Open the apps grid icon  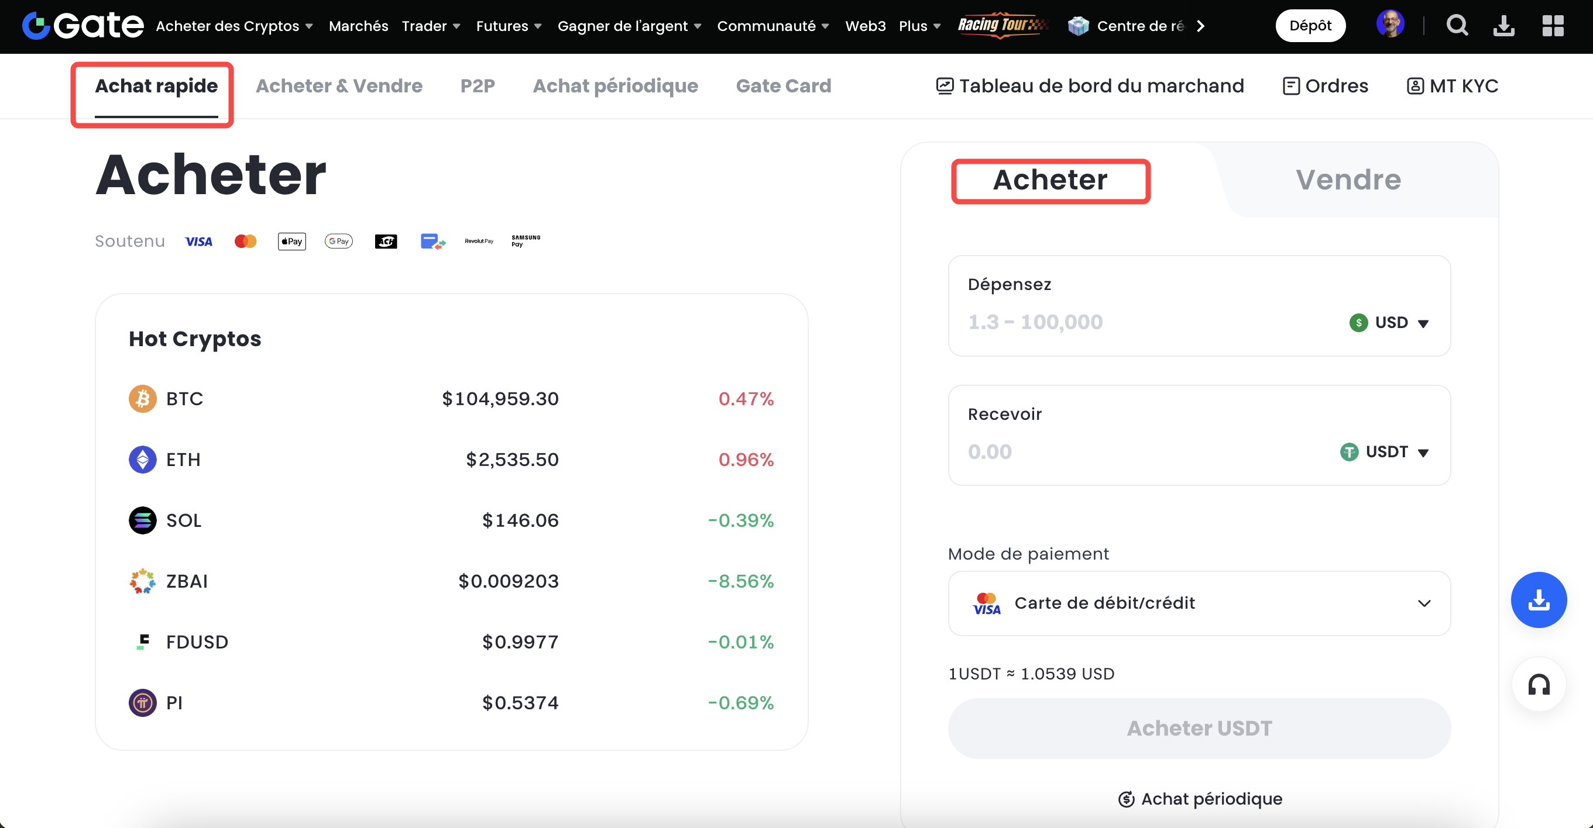point(1552,26)
